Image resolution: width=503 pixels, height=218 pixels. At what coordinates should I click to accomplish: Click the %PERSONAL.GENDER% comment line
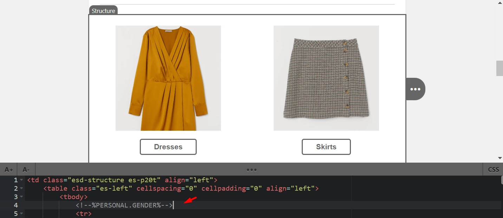[x=124, y=205]
